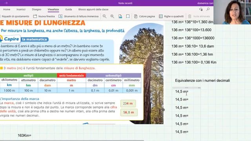The image size is (251, 141).
Task: Click the line '136 m= 136*1000=136000'
Action: tap(193, 38)
